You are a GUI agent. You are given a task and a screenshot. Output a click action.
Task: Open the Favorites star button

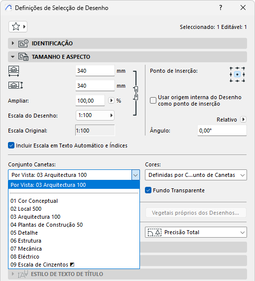[x=18, y=27]
